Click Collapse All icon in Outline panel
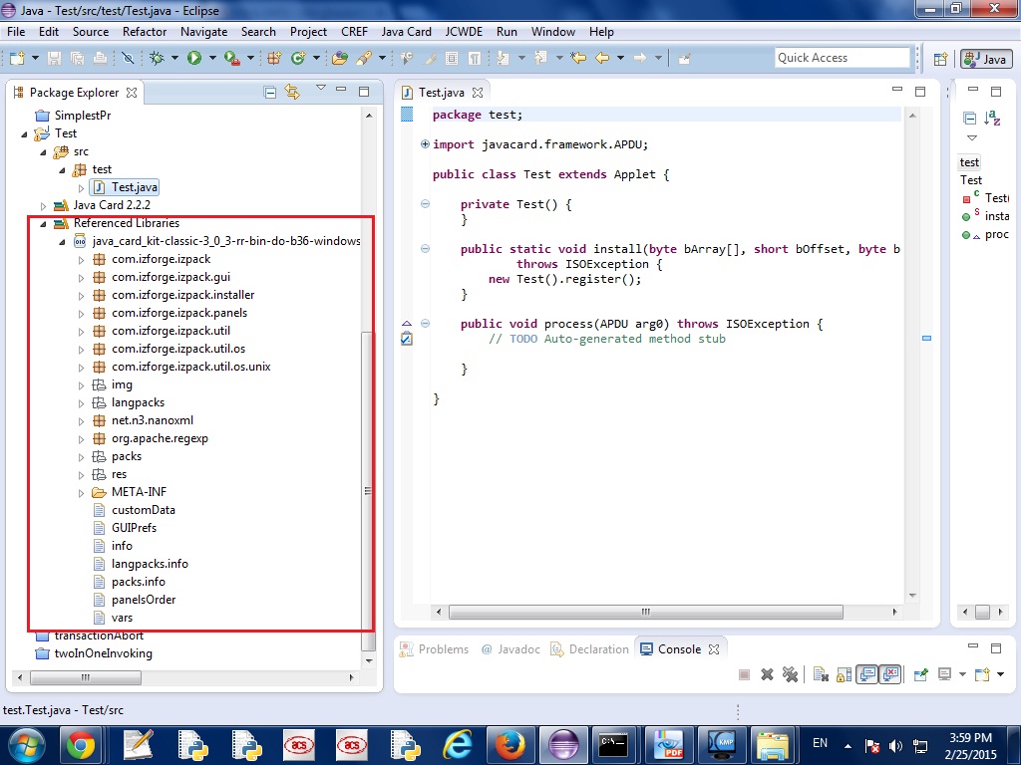The height and width of the screenshot is (765, 1021). coord(969,118)
